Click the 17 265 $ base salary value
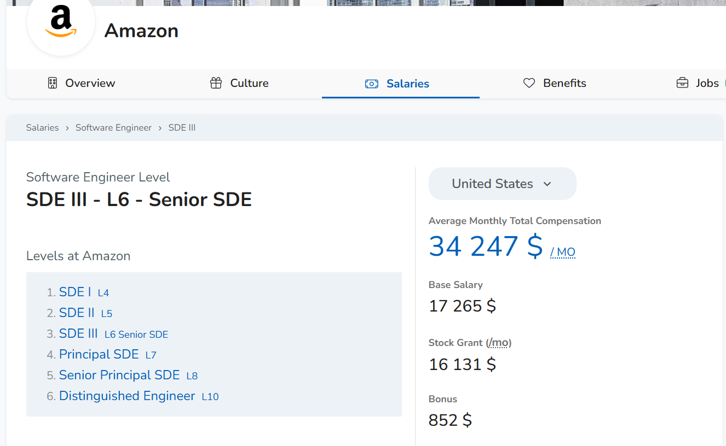Image resolution: width=726 pixels, height=446 pixels. (463, 306)
